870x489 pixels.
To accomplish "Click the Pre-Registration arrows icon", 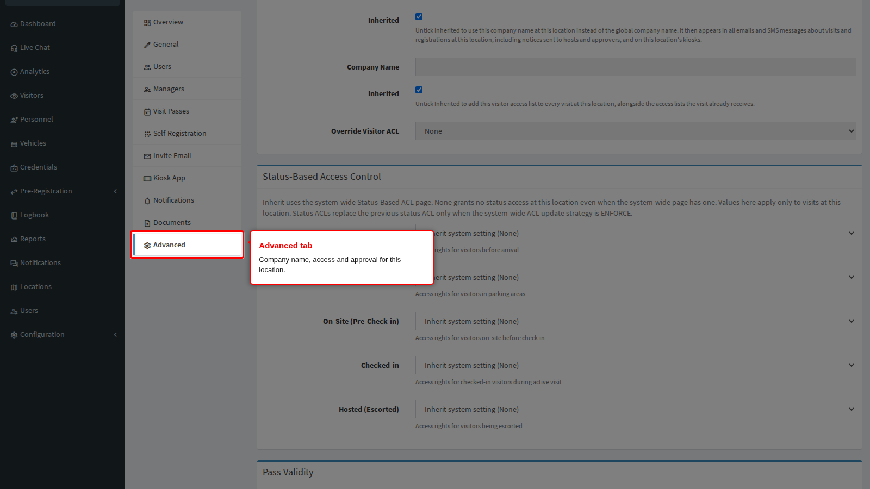I will [14, 192].
